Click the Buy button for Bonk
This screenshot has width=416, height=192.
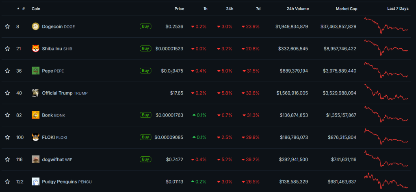[145, 115]
